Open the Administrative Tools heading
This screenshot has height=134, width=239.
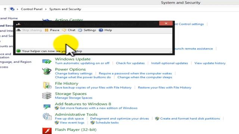tap(76, 114)
